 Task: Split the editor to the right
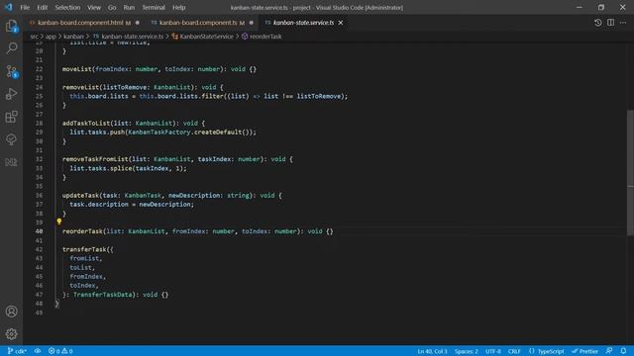[610, 23]
